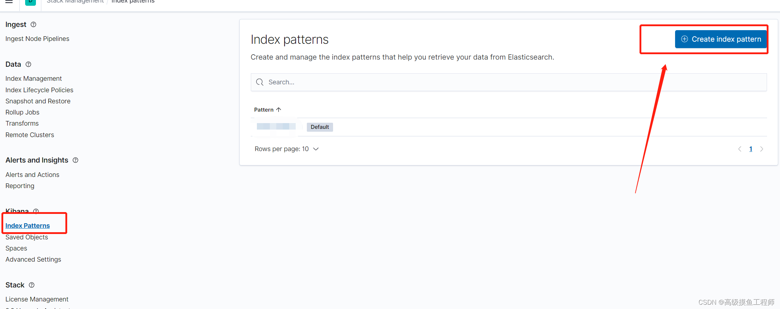Open Index Management page
The height and width of the screenshot is (309, 780).
33,79
